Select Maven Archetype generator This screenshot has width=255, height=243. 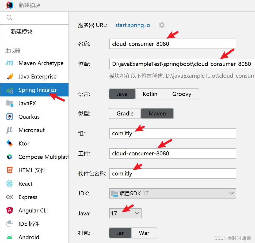click(35, 63)
